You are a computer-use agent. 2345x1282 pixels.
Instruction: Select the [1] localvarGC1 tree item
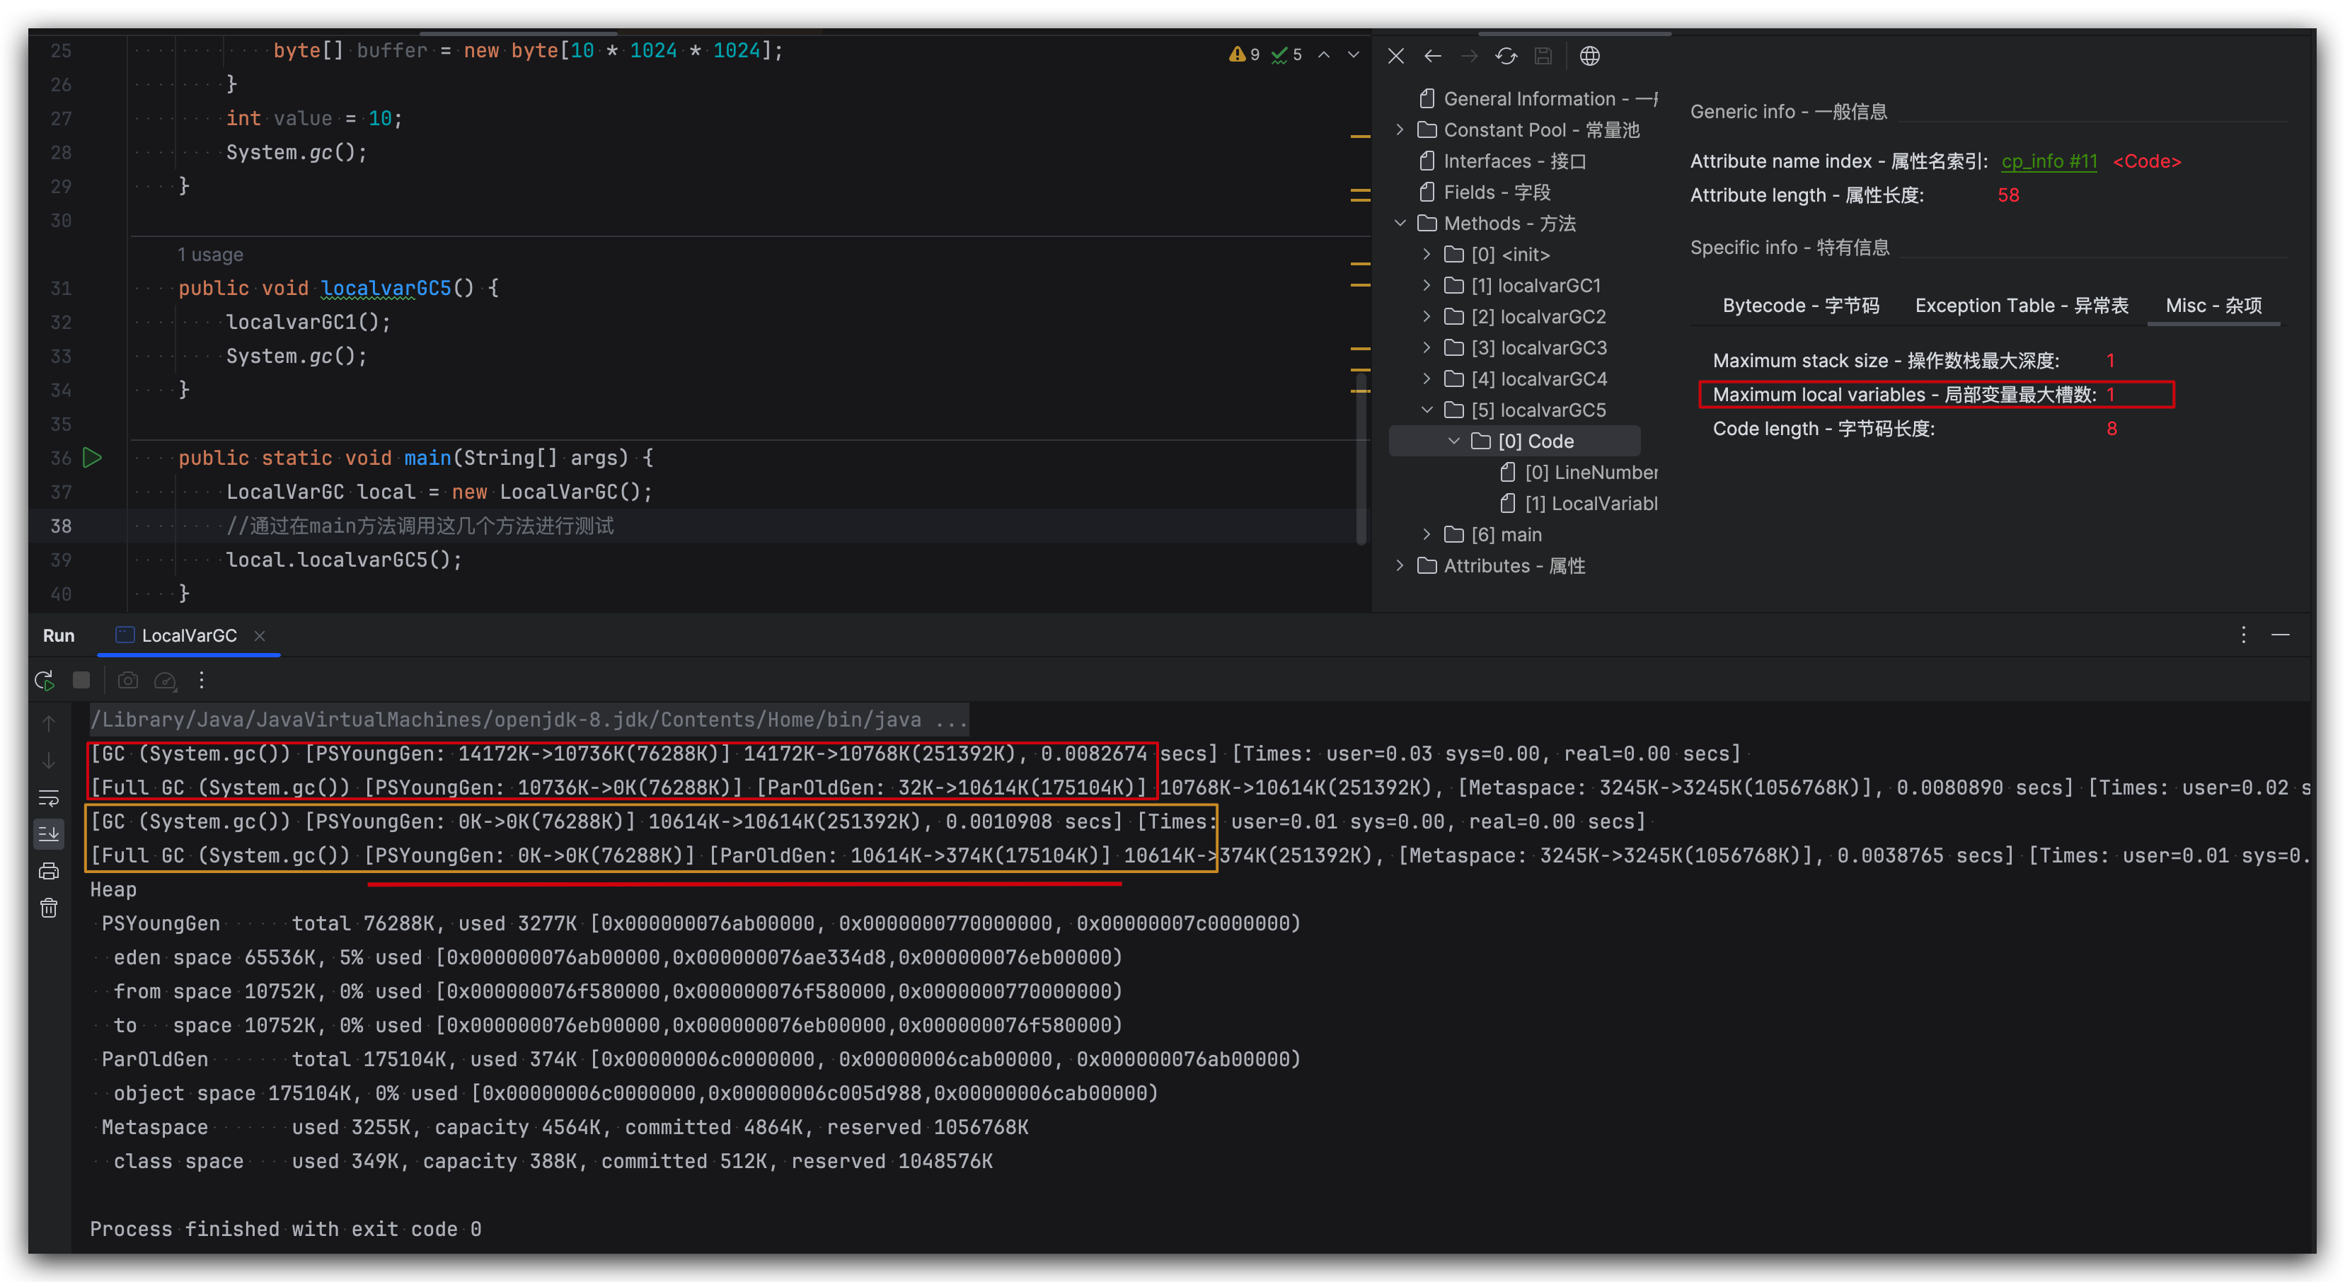tap(1536, 286)
